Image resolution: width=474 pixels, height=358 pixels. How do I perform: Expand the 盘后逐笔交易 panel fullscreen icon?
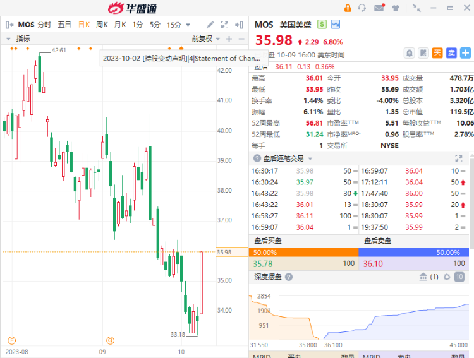(x=459, y=158)
